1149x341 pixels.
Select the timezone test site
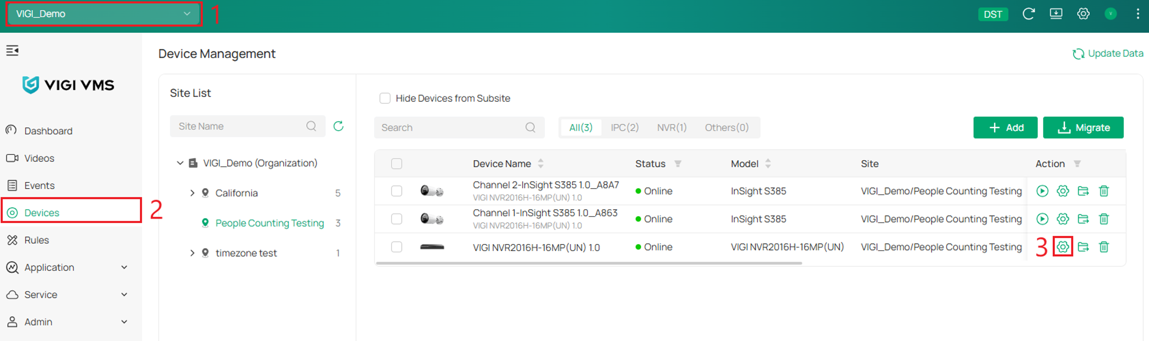click(246, 253)
